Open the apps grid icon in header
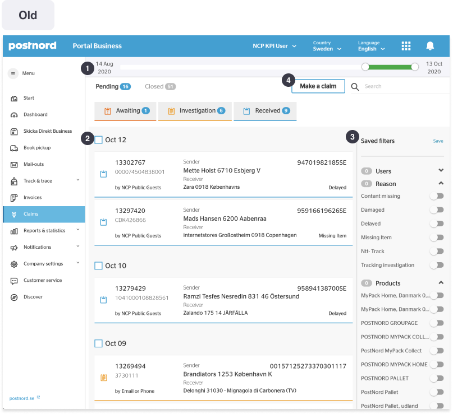 (x=406, y=46)
